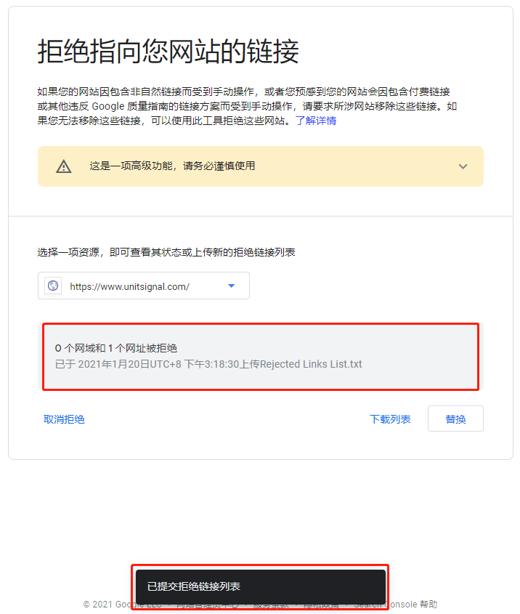This screenshot has height=614, width=520.
Task: Click 下载列表 to download the list
Action: (x=390, y=419)
